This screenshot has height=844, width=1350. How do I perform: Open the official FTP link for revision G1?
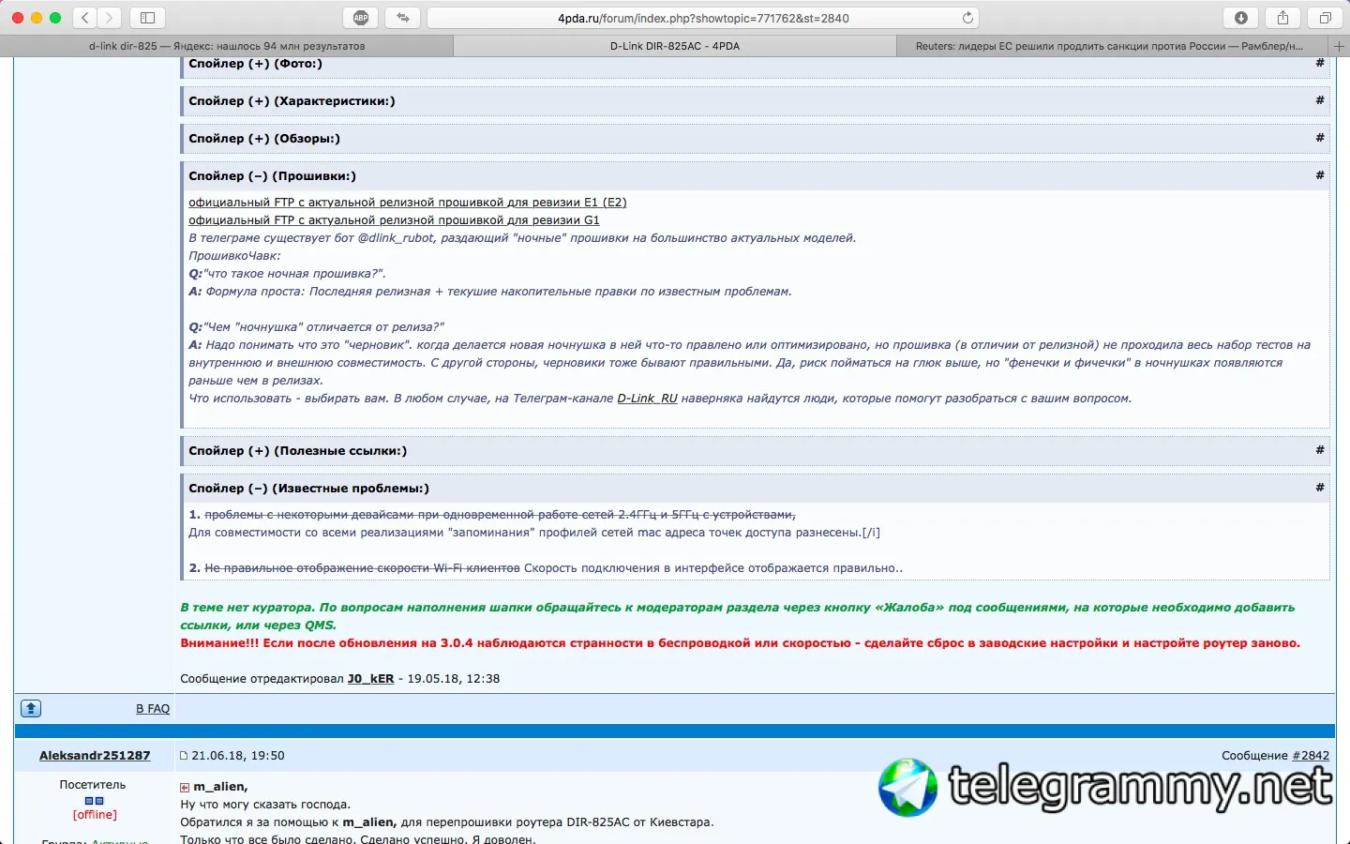pos(394,220)
